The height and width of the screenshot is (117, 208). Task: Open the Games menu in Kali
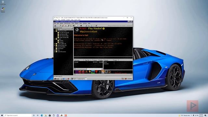[x=61, y=23]
